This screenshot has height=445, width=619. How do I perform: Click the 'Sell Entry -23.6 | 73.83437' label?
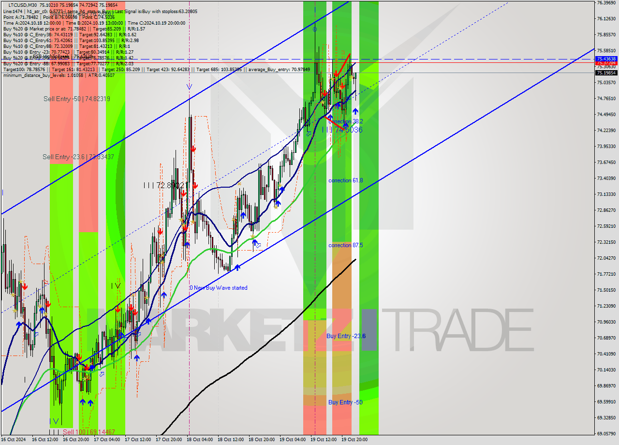click(x=78, y=157)
